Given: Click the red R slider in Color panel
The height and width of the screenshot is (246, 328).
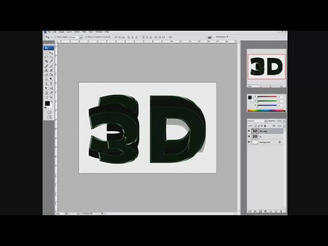Looking at the screenshot, I should click(267, 97).
